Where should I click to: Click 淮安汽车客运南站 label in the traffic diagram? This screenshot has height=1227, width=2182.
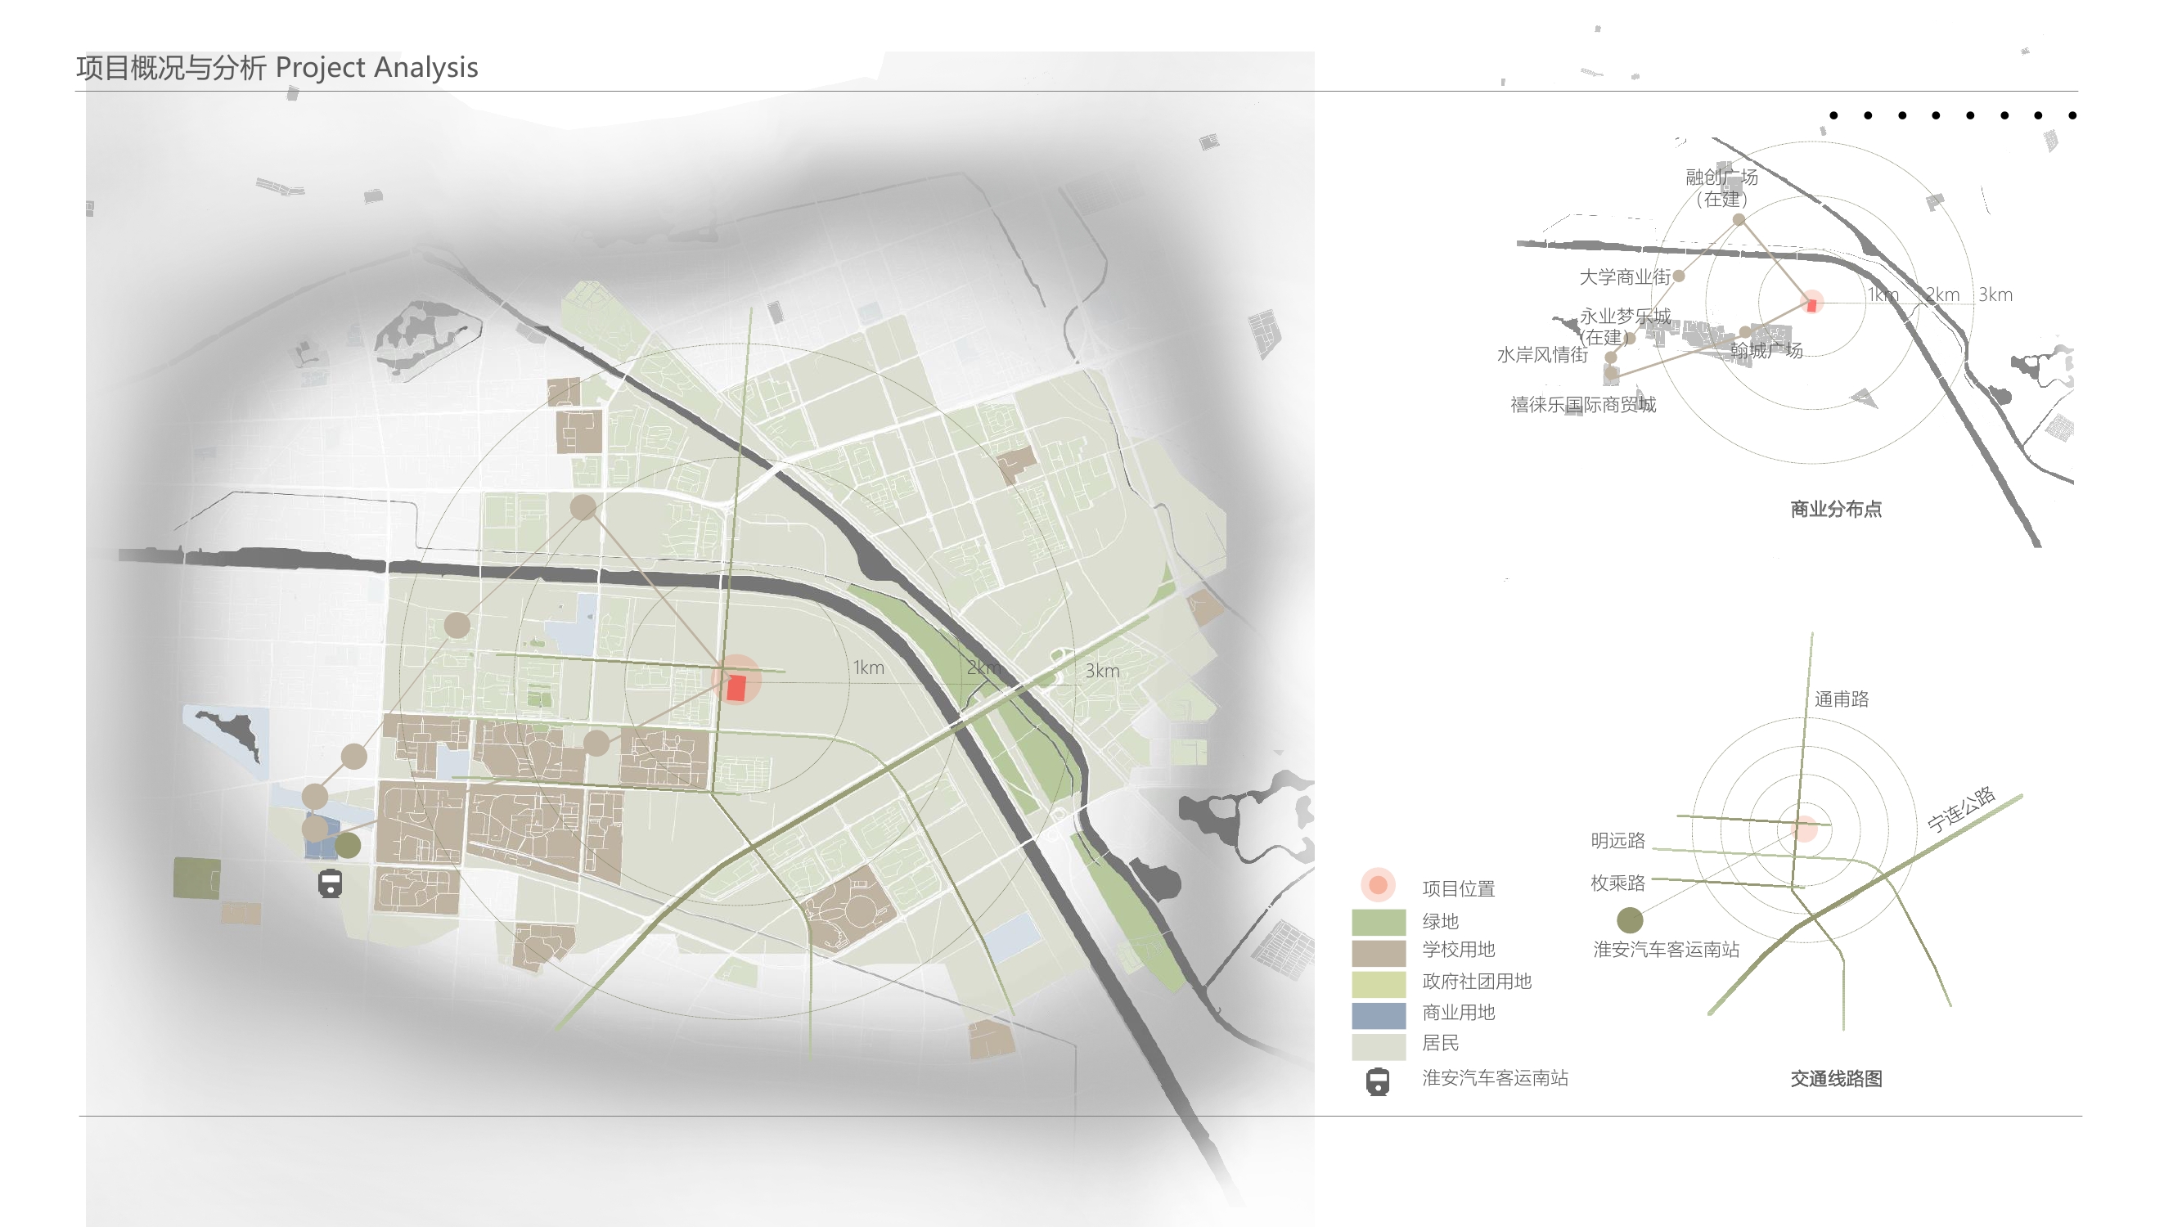click(1666, 949)
